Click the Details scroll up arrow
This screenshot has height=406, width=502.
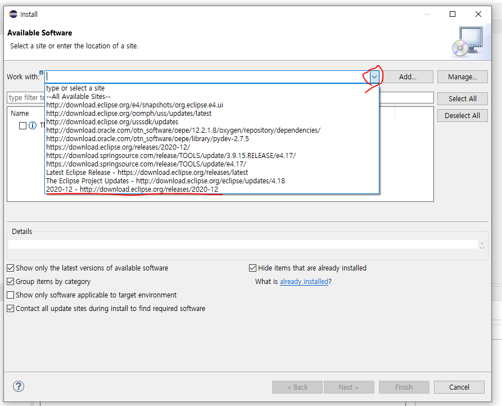coord(482,243)
